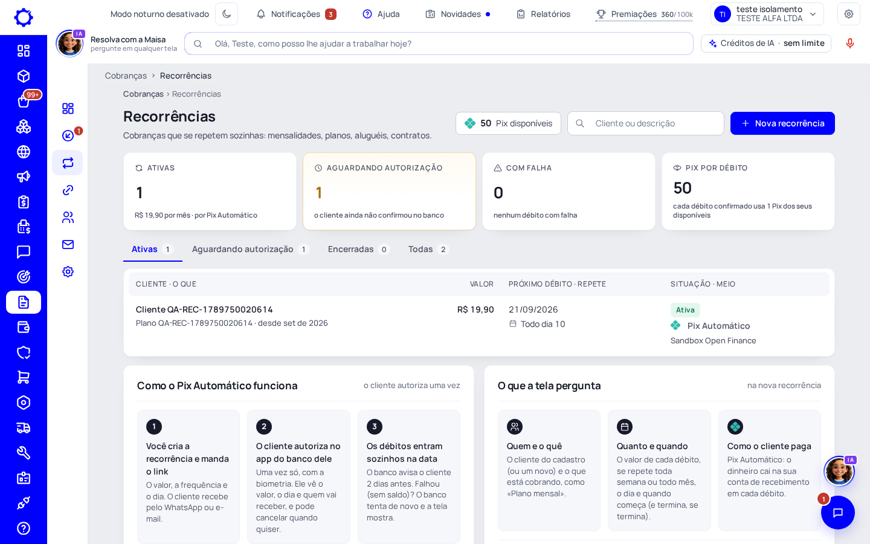The width and height of the screenshot is (870, 544).
Task: Select the shield with checkmark icon
Action: click(24, 352)
